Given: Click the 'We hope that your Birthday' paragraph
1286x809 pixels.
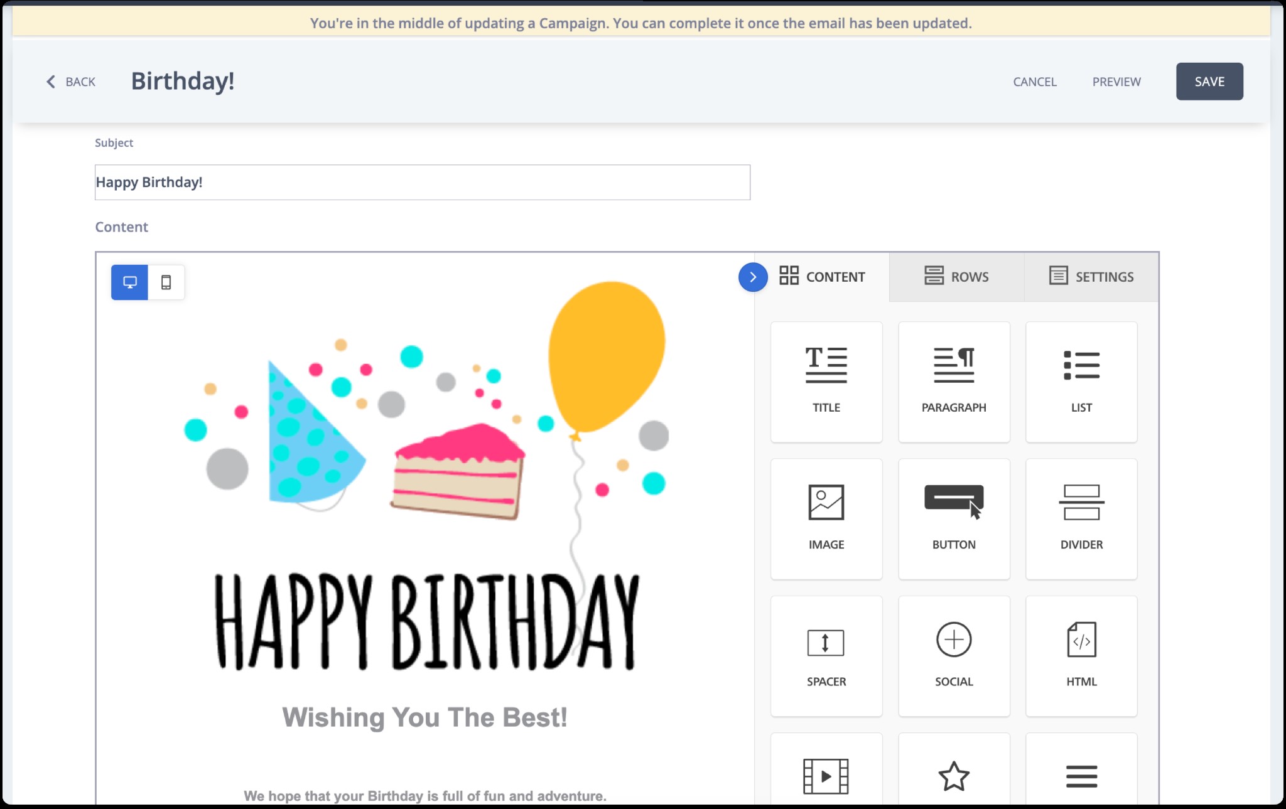Looking at the screenshot, I should [425, 796].
